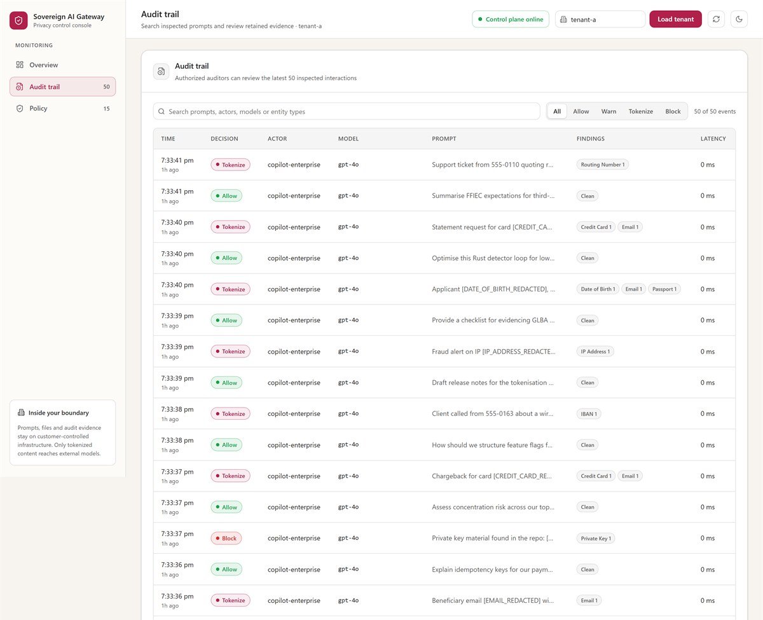Filter events by Allow
This screenshot has height=620, width=763.
(581, 111)
